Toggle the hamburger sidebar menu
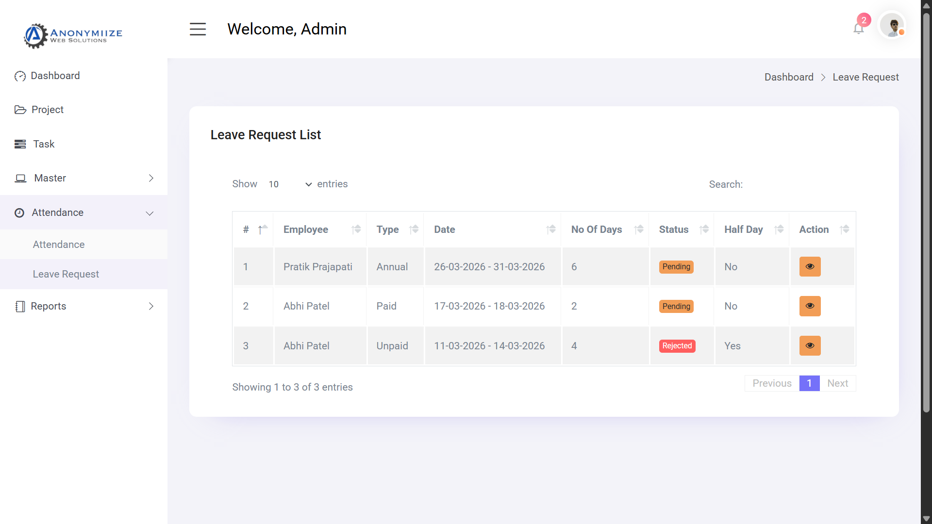This screenshot has width=932, height=524. pyautogui.click(x=198, y=29)
